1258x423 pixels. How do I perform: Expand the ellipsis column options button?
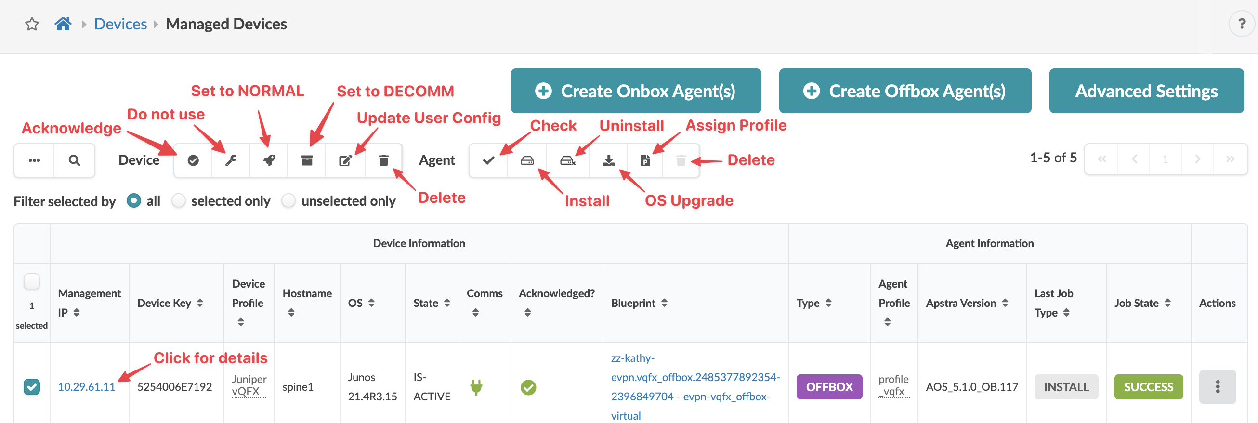pos(34,160)
